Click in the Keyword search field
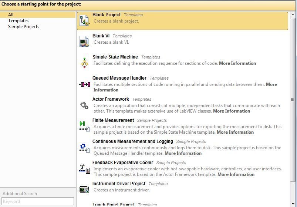This screenshot has height=207, width=297. click(38, 201)
